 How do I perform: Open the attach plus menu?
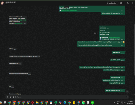[7, 97]
